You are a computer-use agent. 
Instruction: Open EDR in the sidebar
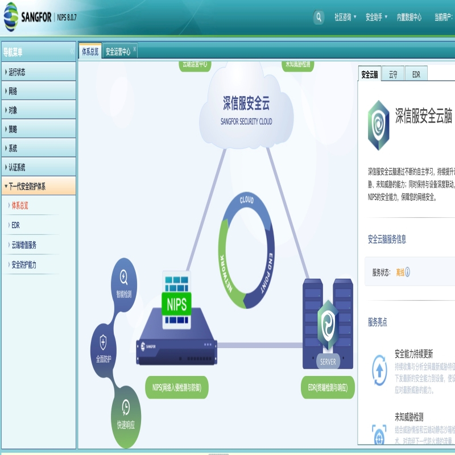pos(15,225)
